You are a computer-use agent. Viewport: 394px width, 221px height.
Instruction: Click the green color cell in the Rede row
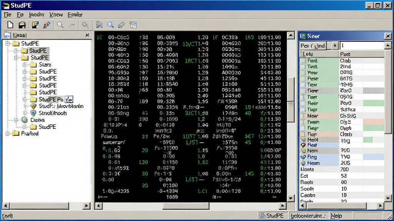(373, 103)
